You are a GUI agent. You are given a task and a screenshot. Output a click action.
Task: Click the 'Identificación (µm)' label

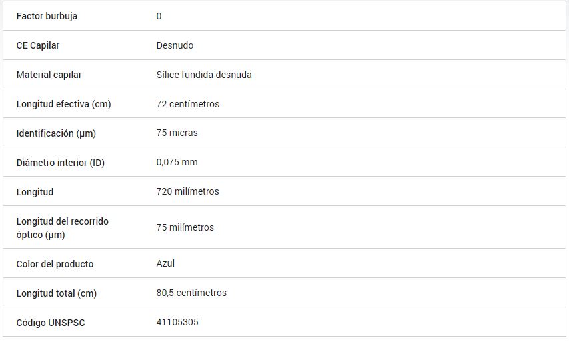pos(56,133)
